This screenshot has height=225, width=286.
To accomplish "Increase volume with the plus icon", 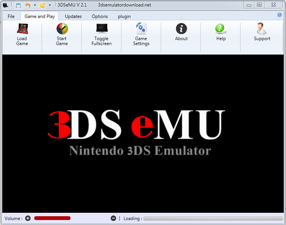I will click(28, 218).
